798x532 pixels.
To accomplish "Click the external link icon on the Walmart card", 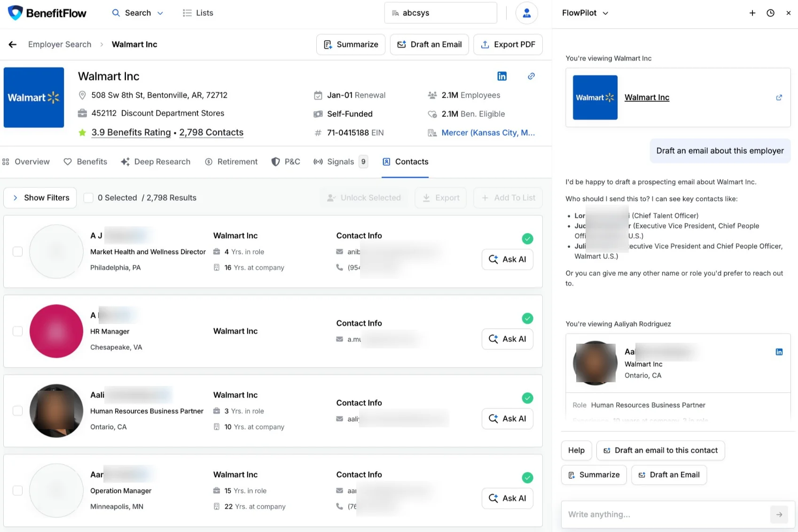I will coord(779,97).
